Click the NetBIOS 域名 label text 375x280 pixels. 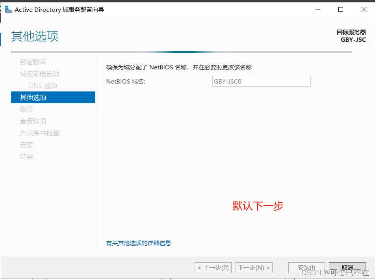(x=126, y=82)
